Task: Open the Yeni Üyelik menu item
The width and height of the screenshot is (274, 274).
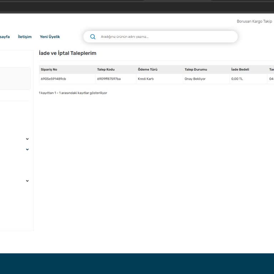Action: [x=50, y=37]
